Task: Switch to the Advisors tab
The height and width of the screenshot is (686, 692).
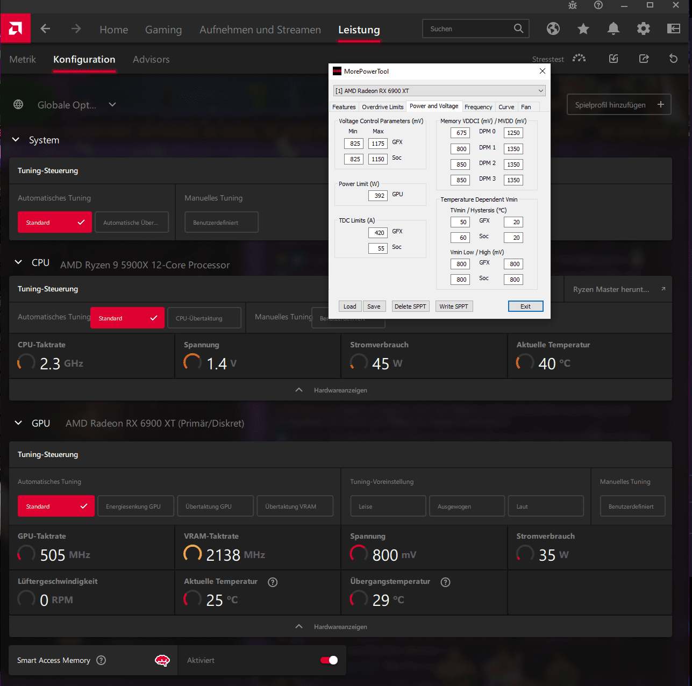Action: (151, 59)
